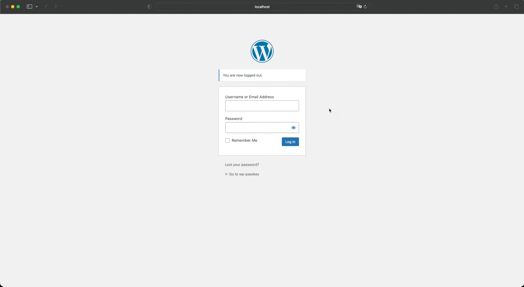
Task: Expand the sidebar dropdown chevron
Action: point(37,7)
